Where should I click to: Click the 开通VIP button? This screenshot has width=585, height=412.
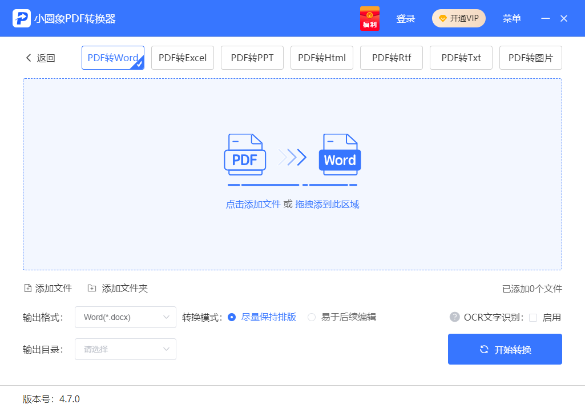pos(459,18)
